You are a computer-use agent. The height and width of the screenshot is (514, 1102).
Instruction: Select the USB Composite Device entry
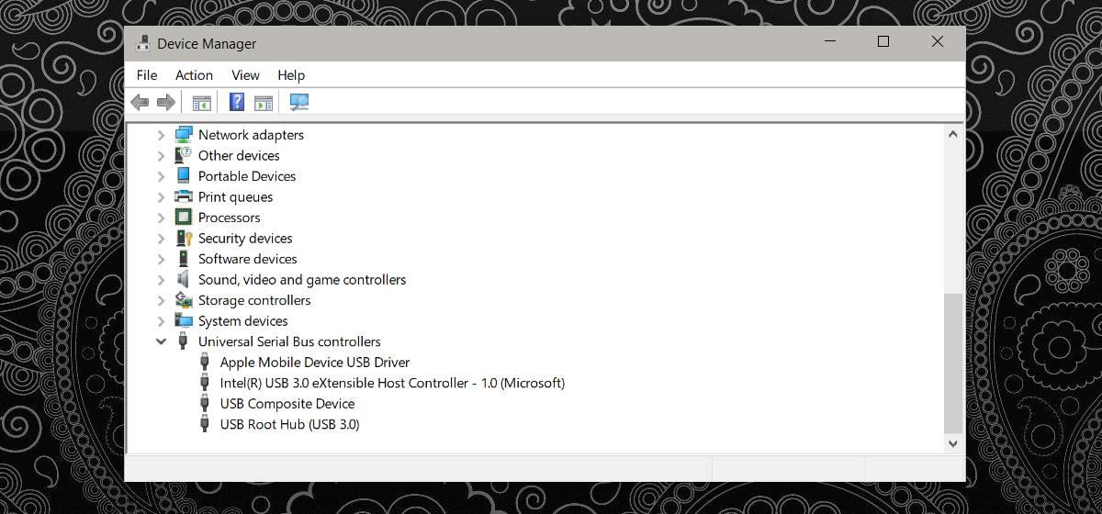(287, 404)
